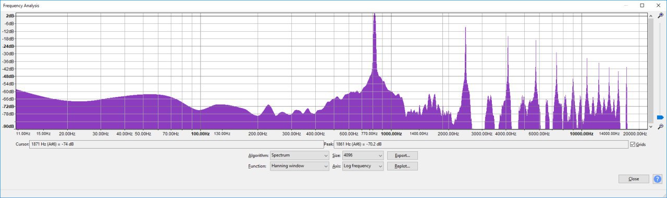Viewport: 667px width, 198px height.
Task: Click the Replot... button
Action: pos(402,166)
